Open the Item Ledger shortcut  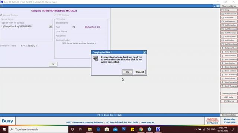click(x=229, y=71)
